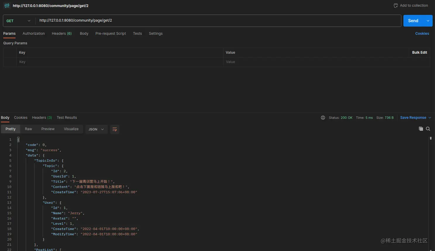435x251 pixels.
Task: Click the "Avatar": "" line
Action: (65, 218)
